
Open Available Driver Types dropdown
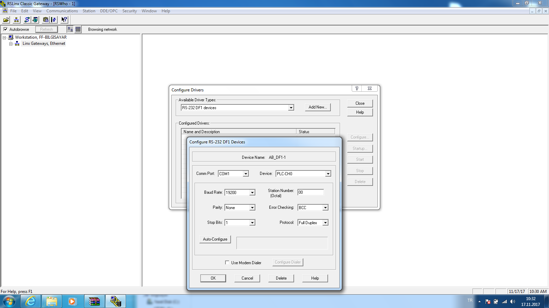pos(291,108)
